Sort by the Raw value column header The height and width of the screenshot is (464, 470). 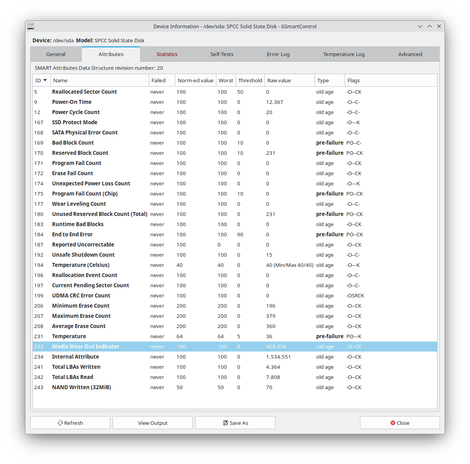click(x=290, y=80)
